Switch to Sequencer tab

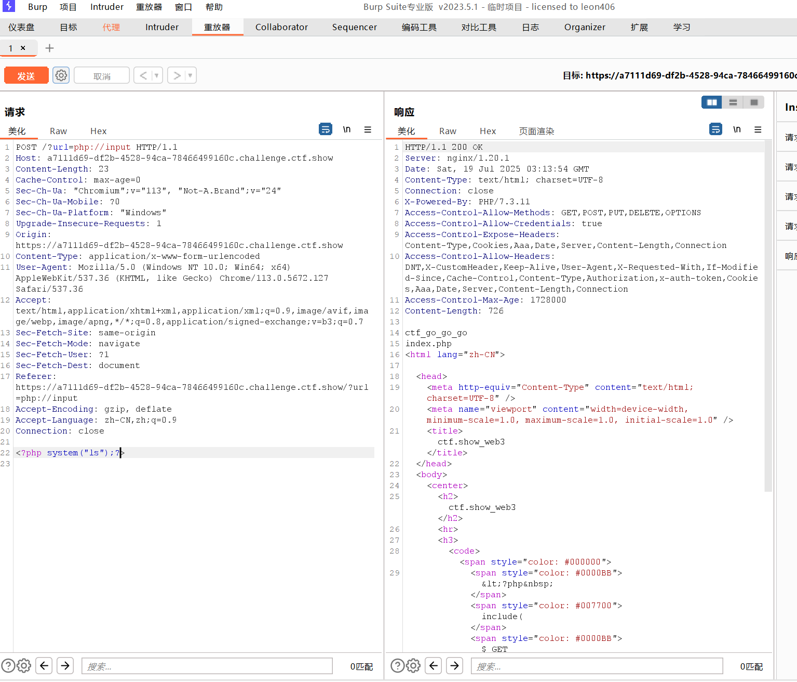pyautogui.click(x=355, y=27)
